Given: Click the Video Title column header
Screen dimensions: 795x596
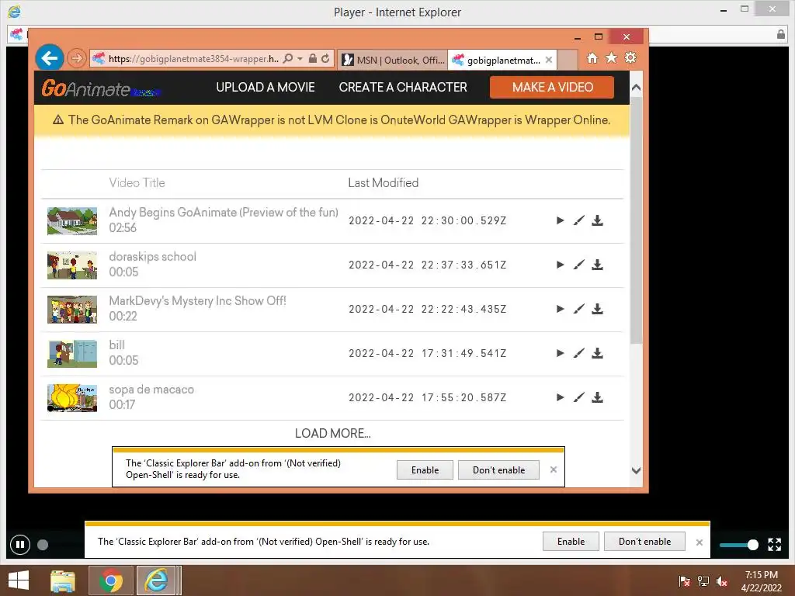Looking at the screenshot, I should click(137, 183).
